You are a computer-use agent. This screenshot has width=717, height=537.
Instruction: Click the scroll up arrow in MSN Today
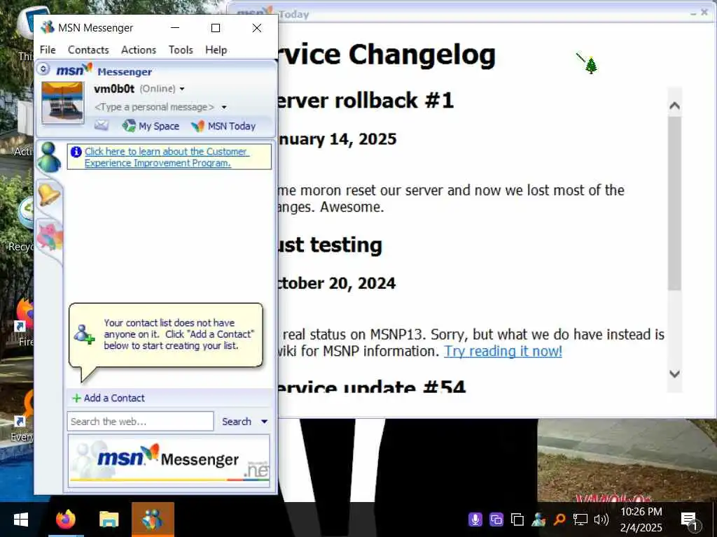674,106
